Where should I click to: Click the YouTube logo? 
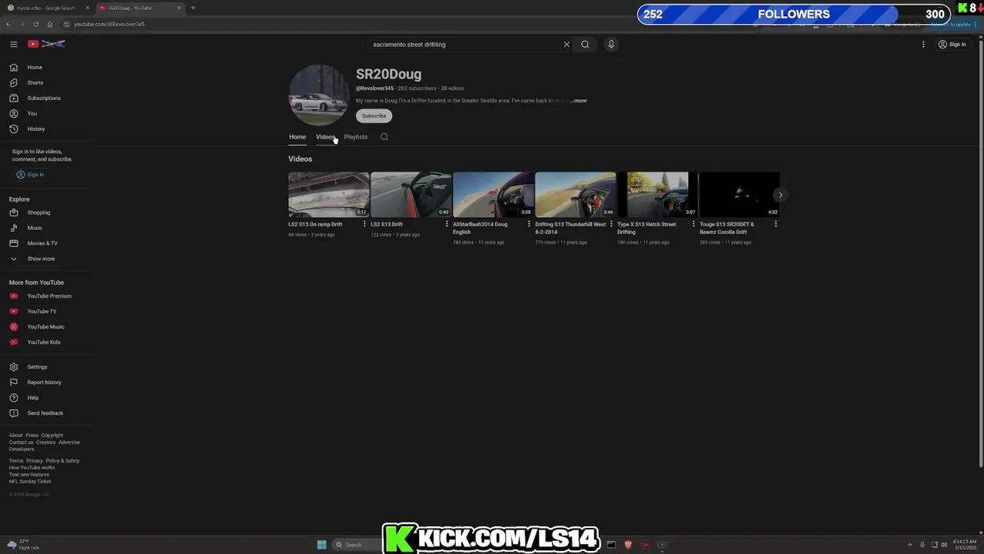pos(46,44)
